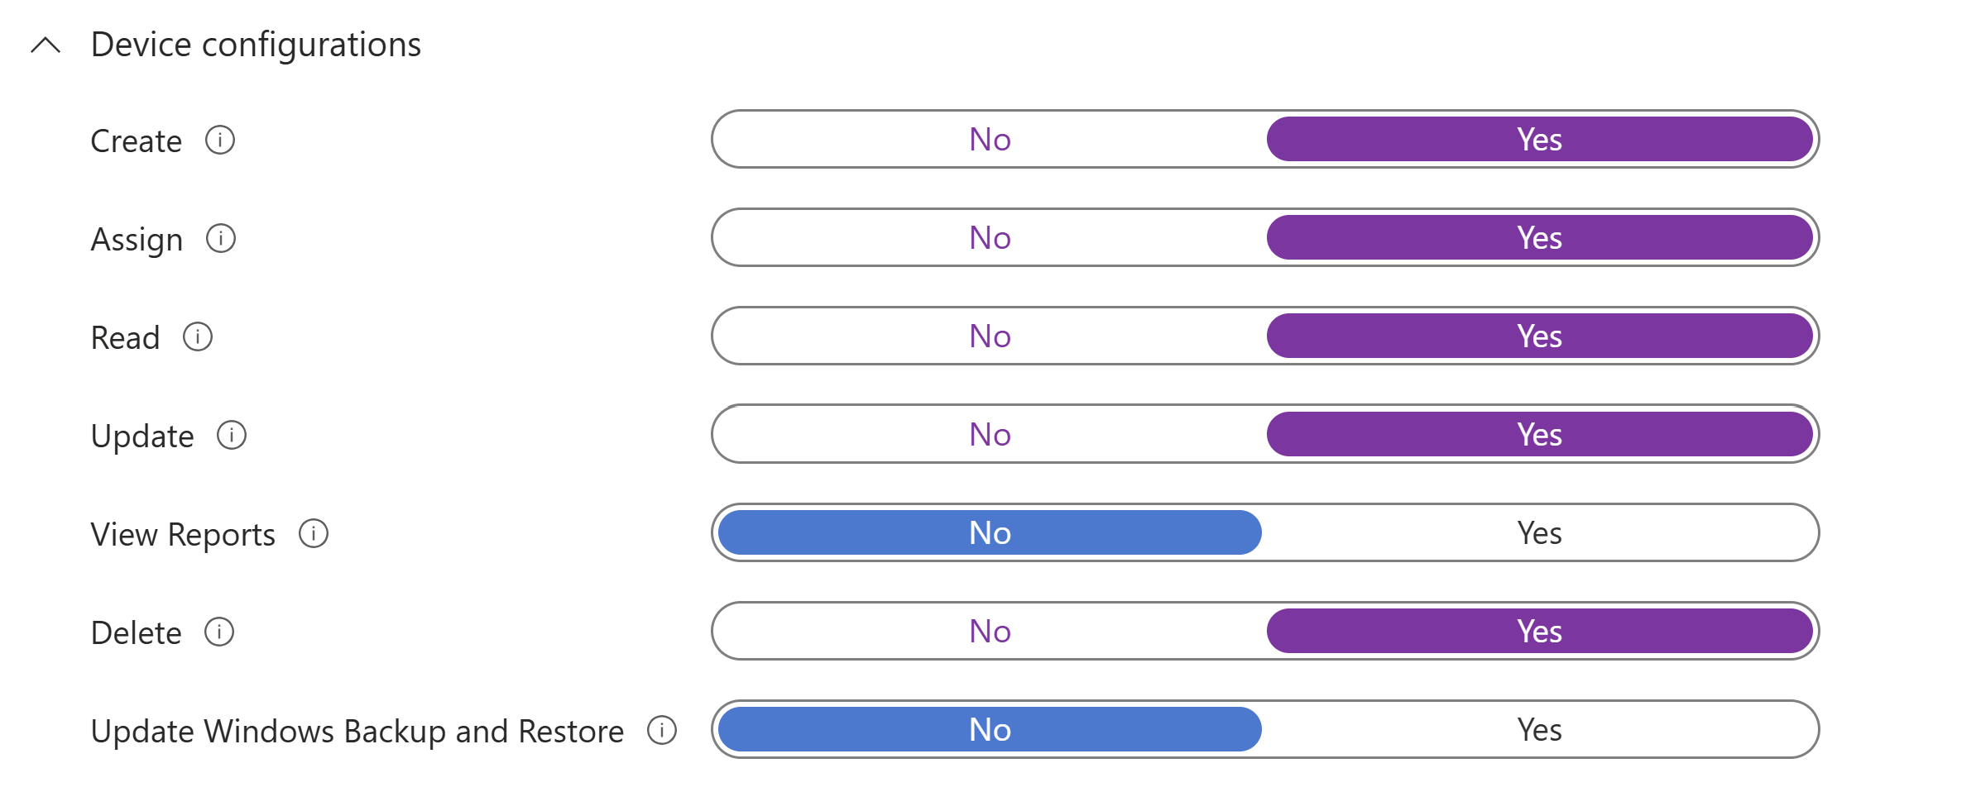Viewport: 1976px width, 811px height.
Task: Enable Update Windows Backup and Restore with Yes
Action: click(x=1539, y=729)
